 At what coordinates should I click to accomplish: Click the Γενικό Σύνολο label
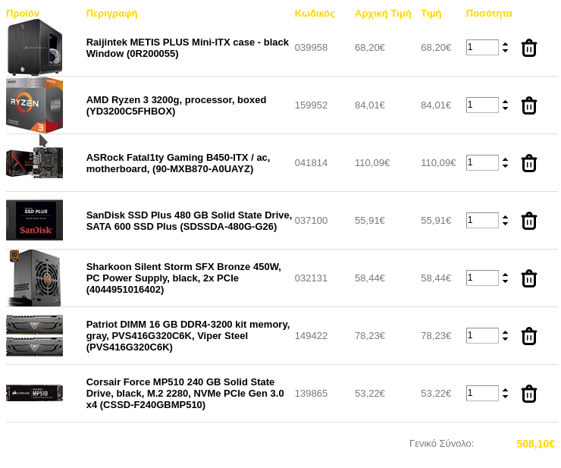click(441, 444)
